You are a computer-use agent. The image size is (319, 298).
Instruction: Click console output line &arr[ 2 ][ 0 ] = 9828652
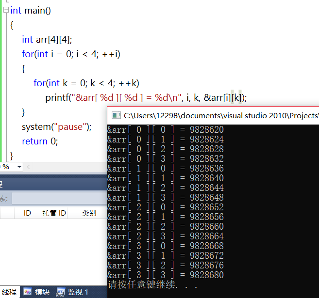pyautogui.click(x=166, y=207)
